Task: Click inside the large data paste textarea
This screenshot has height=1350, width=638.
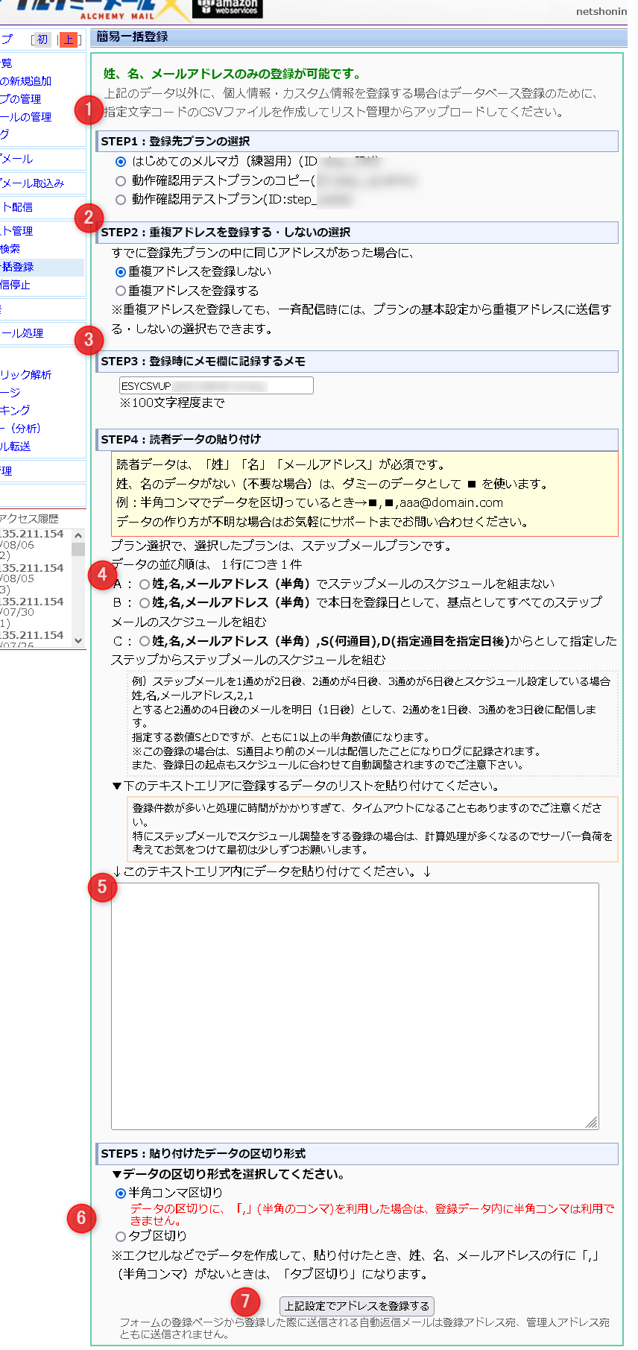Action: 355,1006
